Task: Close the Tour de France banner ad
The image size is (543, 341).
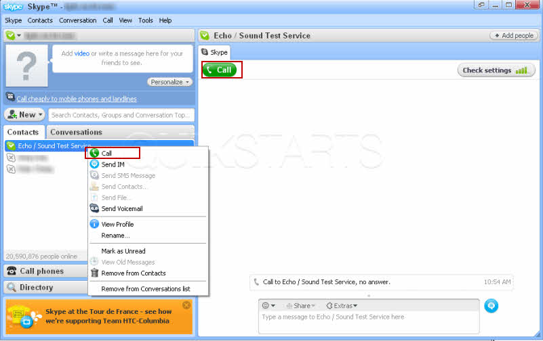Action: tap(186, 305)
